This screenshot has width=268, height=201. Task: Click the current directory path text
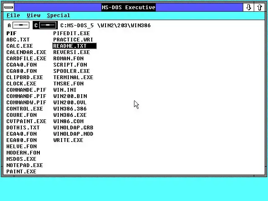[x=106, y=26]
